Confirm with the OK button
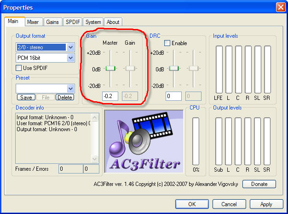 pos(192,204)
